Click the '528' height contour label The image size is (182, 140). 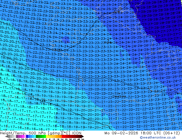(x=117, y=12)
